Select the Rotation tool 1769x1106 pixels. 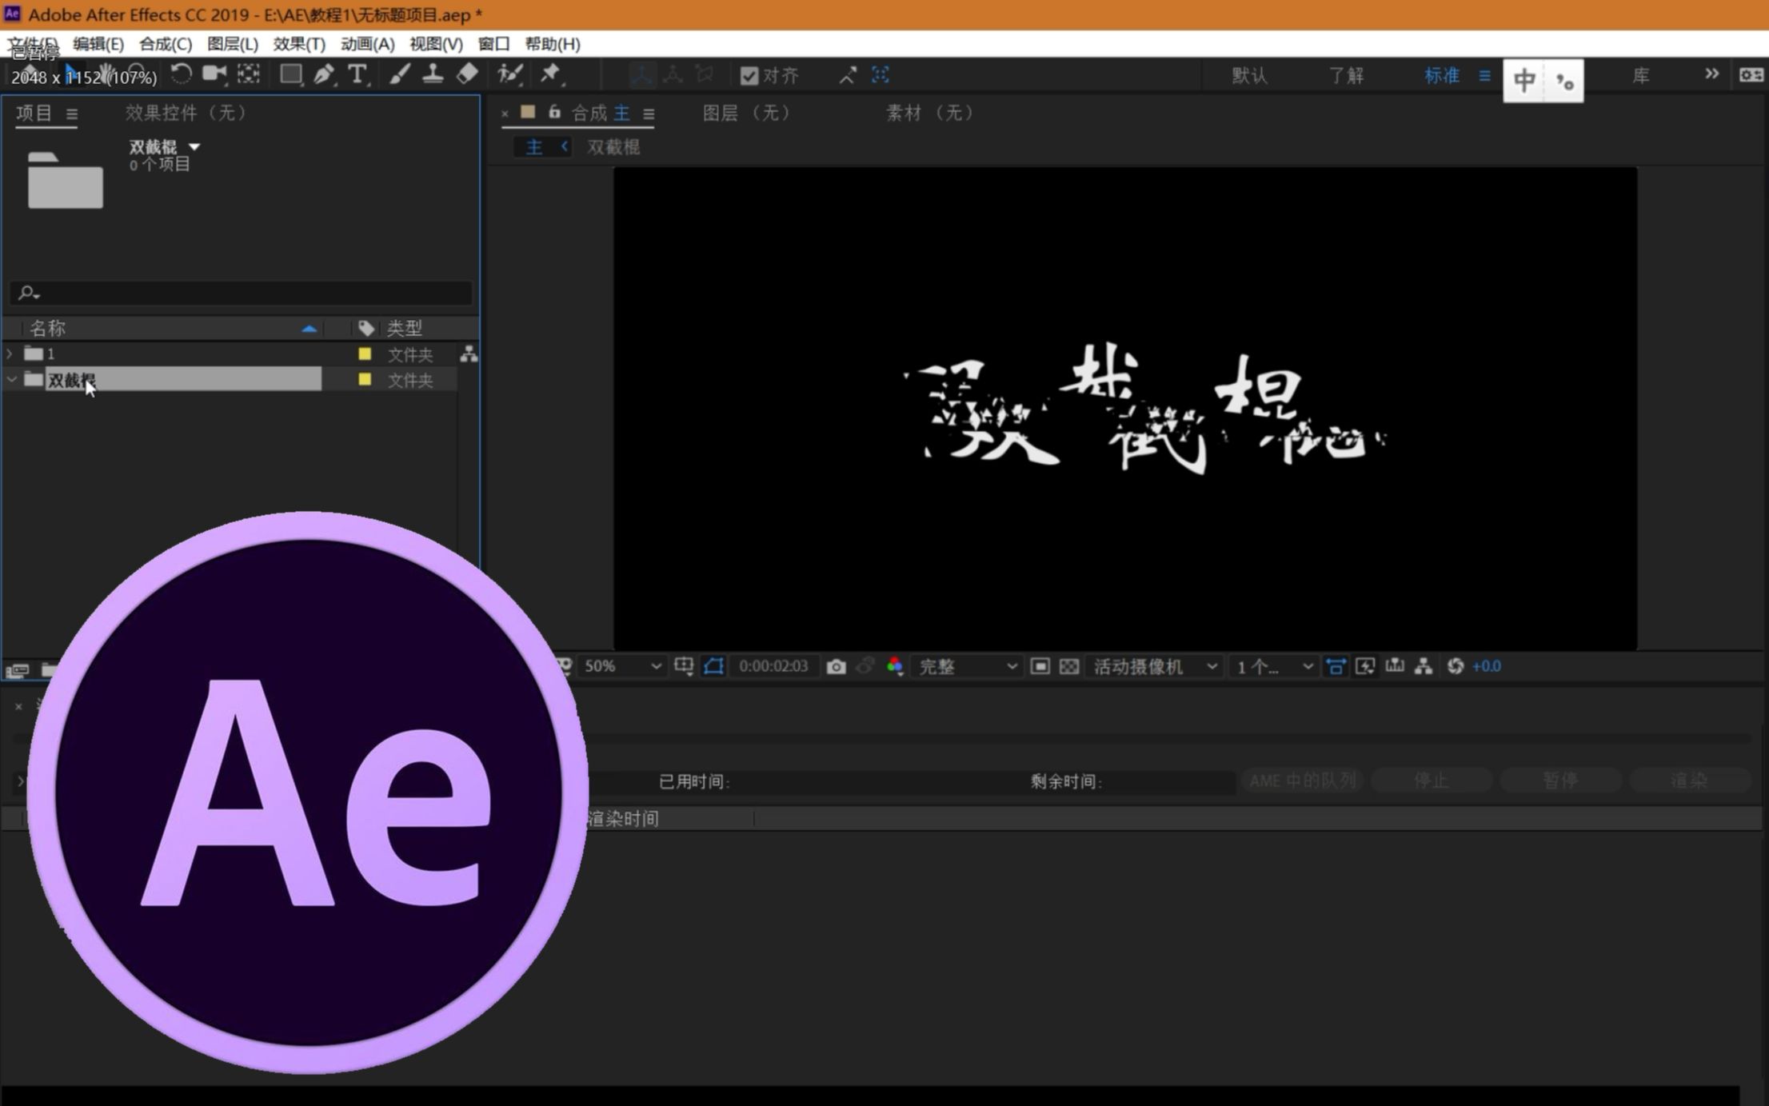click(x=182, y=75)
